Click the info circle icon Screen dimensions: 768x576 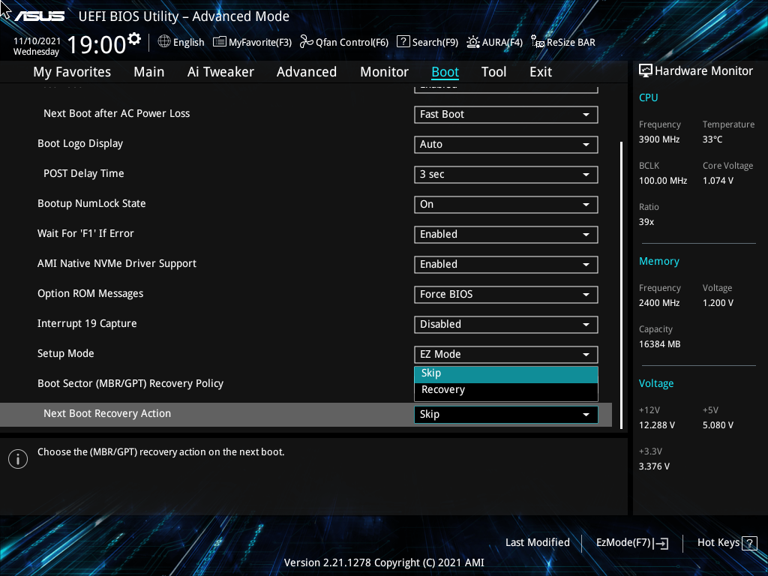18,459
